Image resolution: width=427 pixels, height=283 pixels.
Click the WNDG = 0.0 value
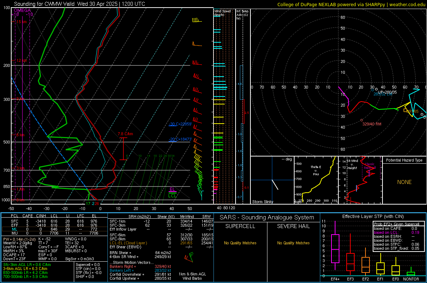pos(76,239)
